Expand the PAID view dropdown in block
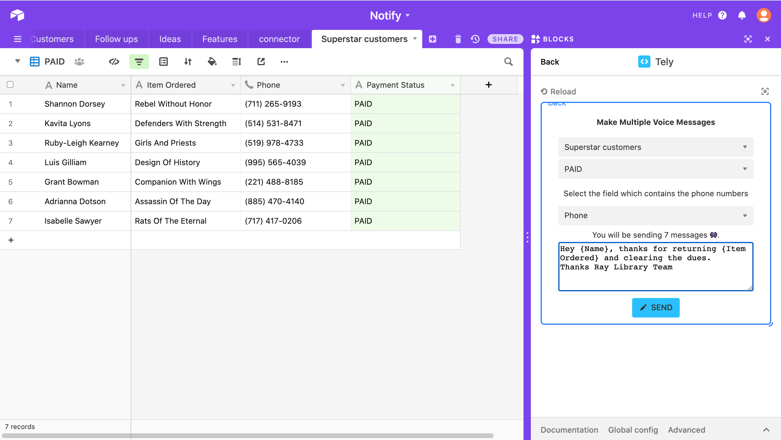The height and width of the screenshot is (440, 781). (655, 169)
